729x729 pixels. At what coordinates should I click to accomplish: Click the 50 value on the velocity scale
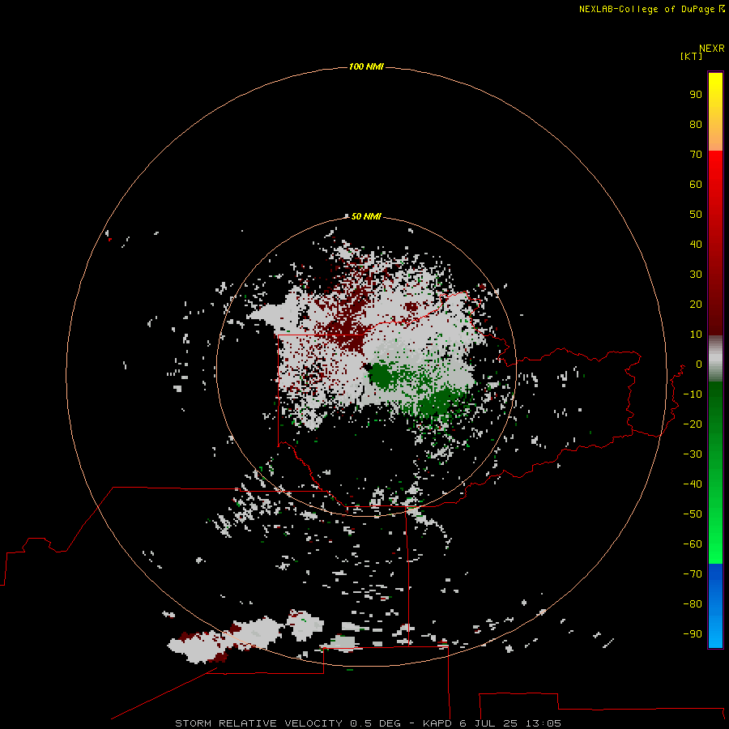[x=696, y=215]
